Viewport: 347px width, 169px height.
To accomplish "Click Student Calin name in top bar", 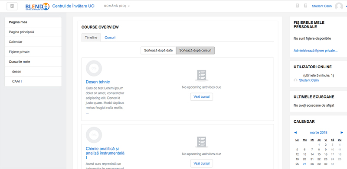I will point(322,6).
